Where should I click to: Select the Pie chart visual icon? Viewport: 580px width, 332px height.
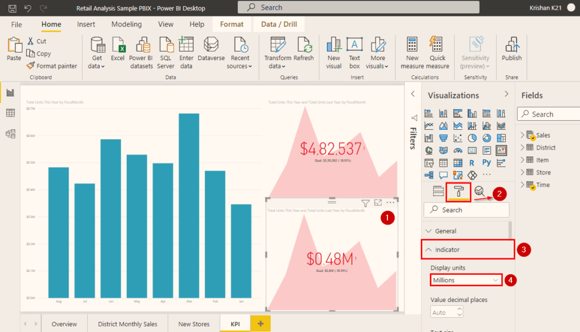(471, 138)
